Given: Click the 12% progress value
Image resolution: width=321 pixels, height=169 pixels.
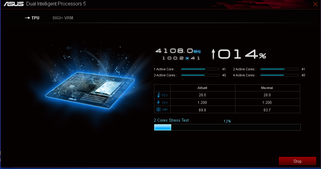Looking at the screenshot, I should 227,121.
